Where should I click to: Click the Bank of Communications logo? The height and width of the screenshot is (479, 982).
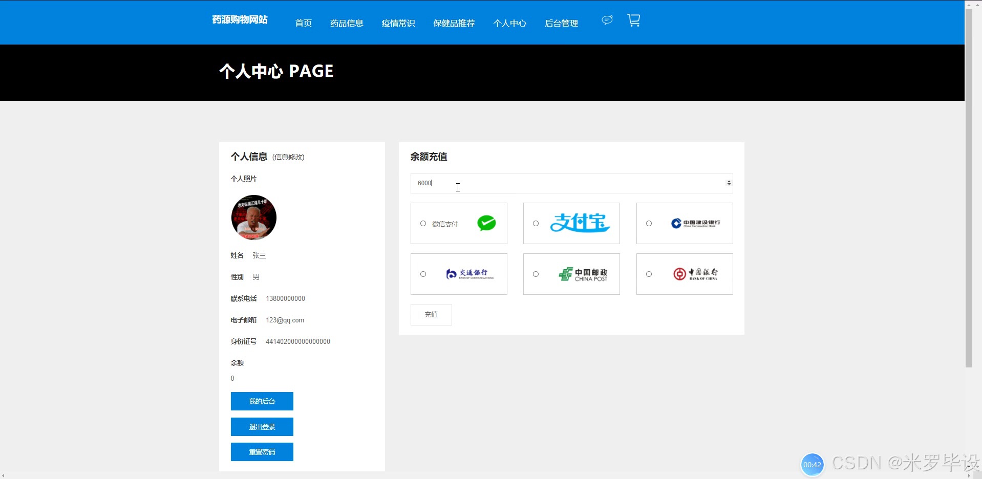click(470, 274)
